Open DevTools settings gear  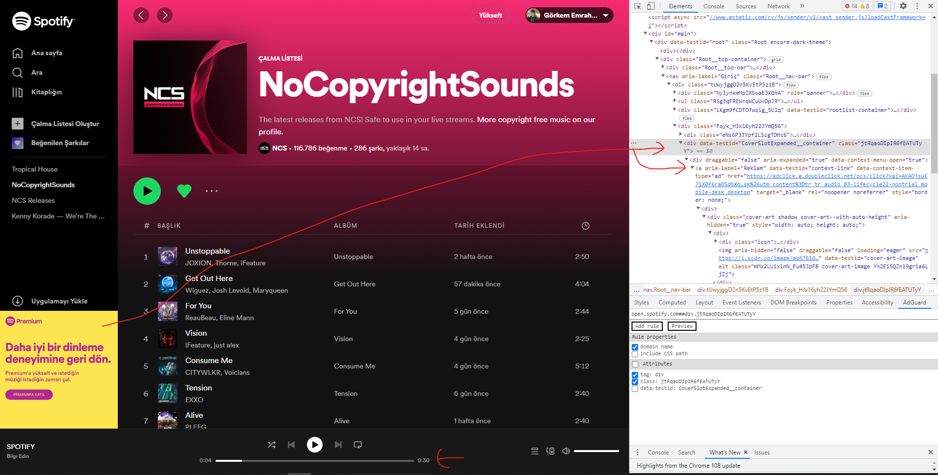point(903,6)
